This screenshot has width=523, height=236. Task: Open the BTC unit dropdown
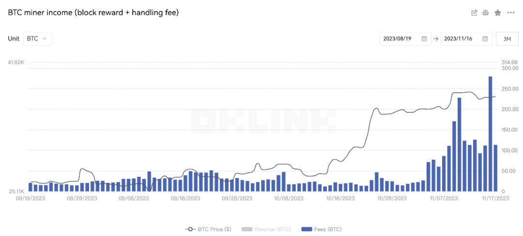[37, 39]
